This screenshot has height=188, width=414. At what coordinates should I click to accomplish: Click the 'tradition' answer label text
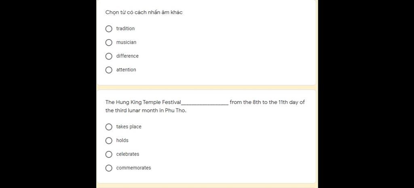(125, 29)
